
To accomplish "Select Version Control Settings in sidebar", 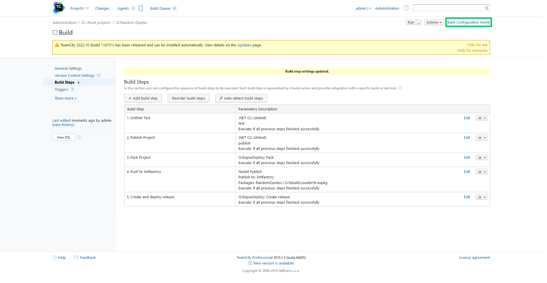I will (x=75, y=75).
